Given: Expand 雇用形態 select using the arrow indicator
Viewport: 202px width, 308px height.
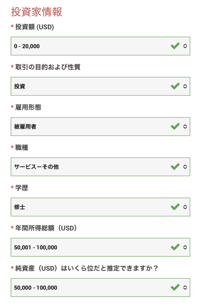Looking at the screenshot, I should point(185,126).
